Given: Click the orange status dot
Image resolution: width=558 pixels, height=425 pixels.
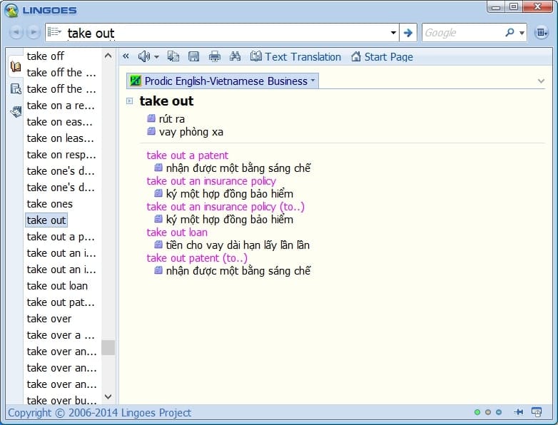Looking at the screenshot, I should pos(488,412).
